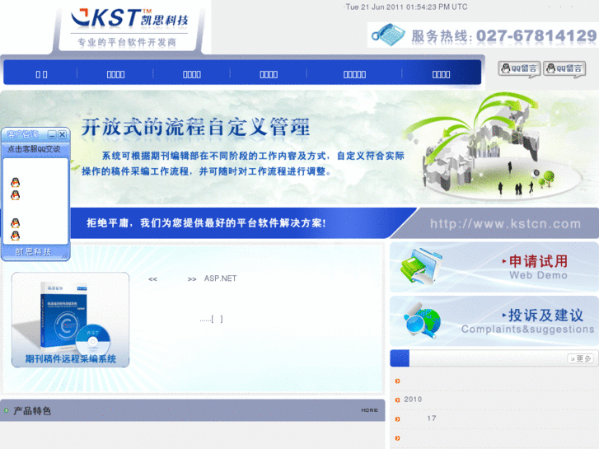Open the news item containing 17

431,419
